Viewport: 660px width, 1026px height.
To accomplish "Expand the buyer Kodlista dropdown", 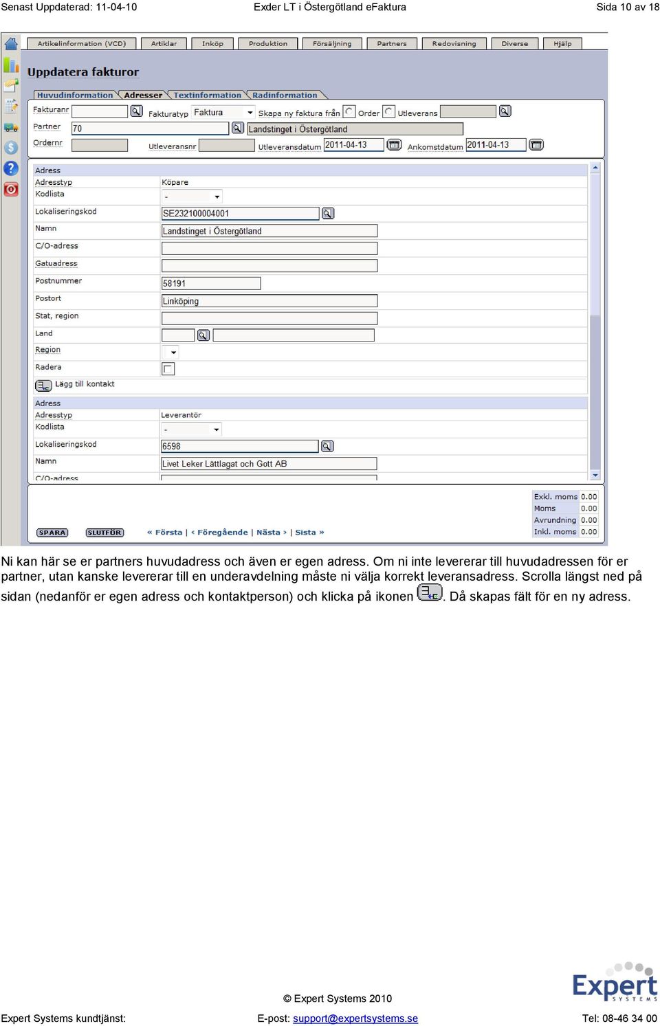I will click(x=192, y=197).
